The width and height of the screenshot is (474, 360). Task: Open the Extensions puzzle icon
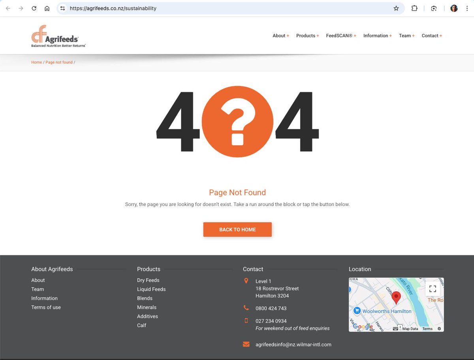tap(414, 8)
